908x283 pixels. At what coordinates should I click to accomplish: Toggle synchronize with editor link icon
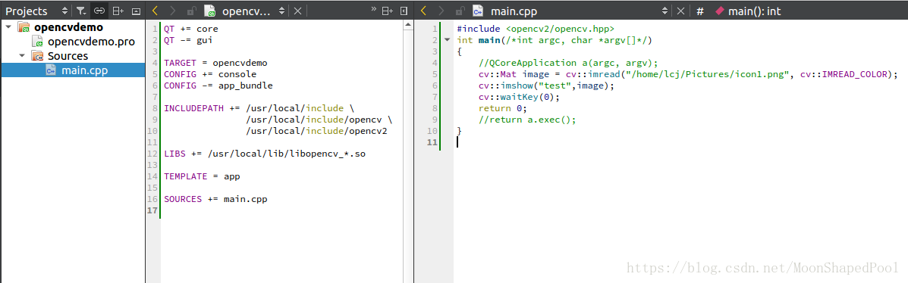tap(99, 11)
